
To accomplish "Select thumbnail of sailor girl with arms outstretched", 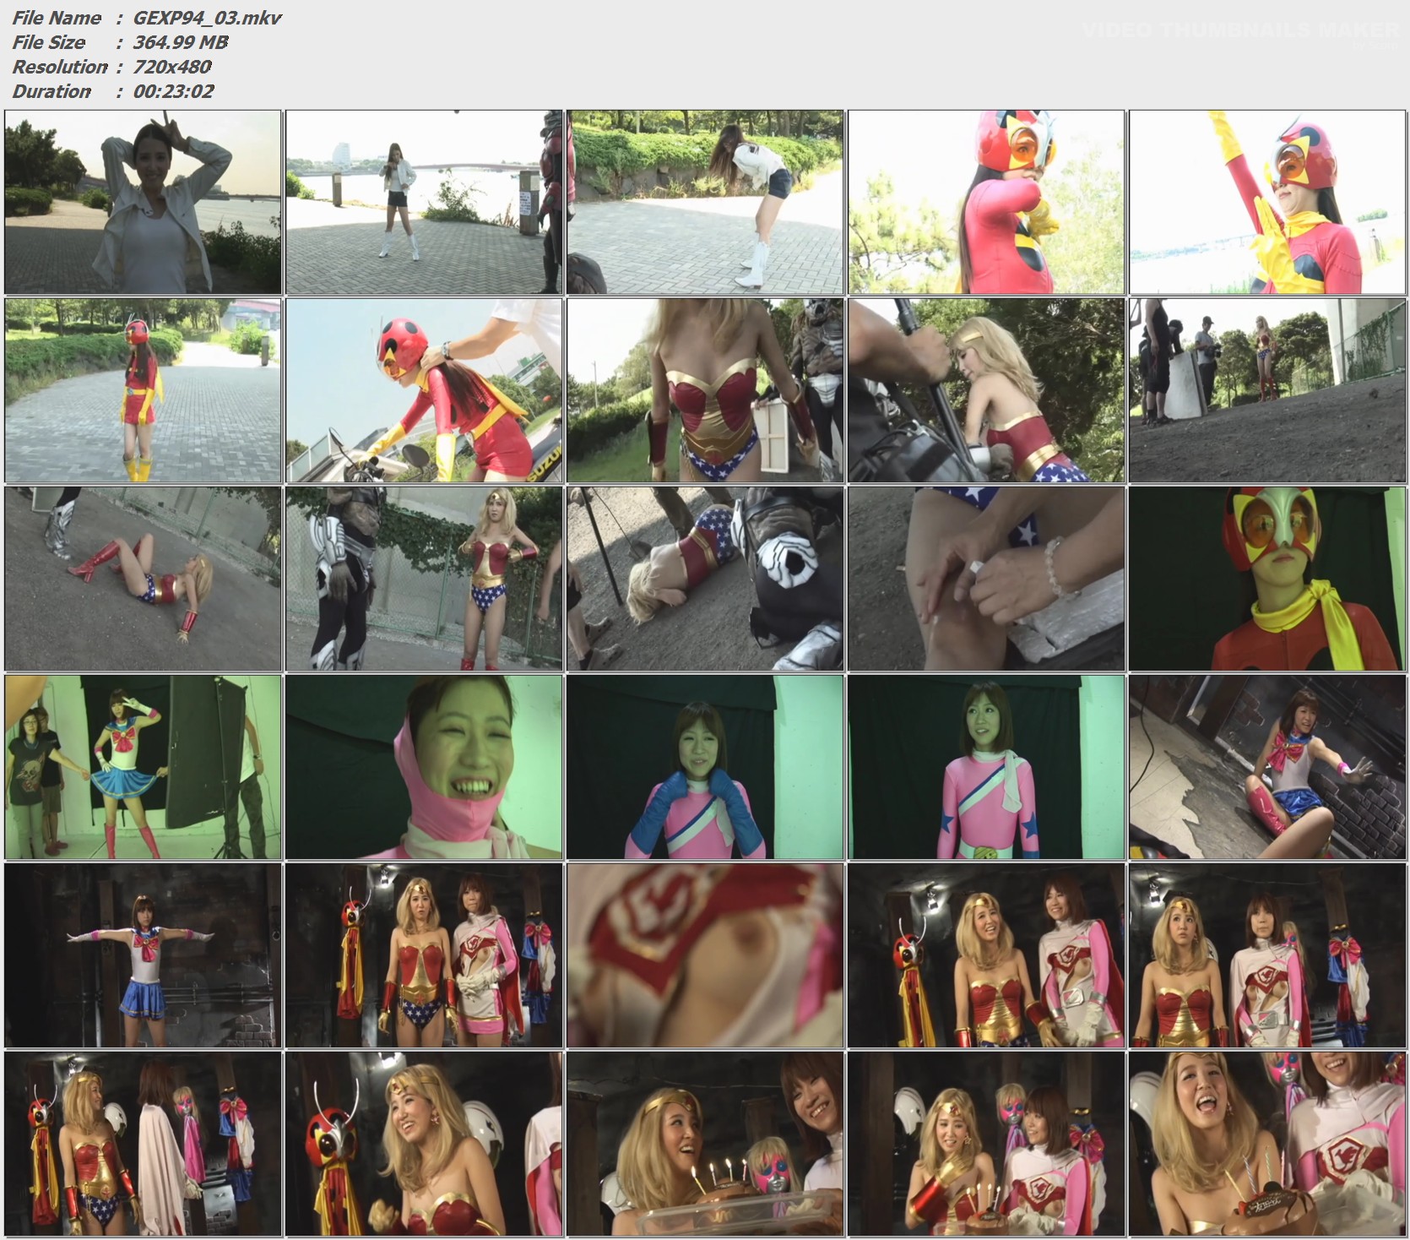I will click(143, 955).
